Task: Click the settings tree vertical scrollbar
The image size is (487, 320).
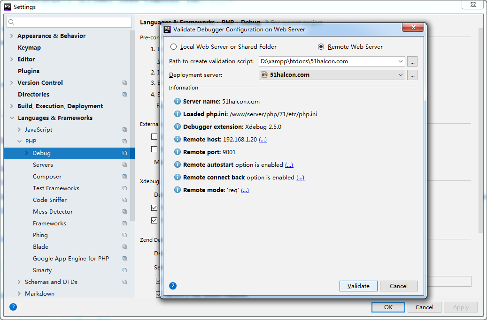Action: (x=132, y=126)
